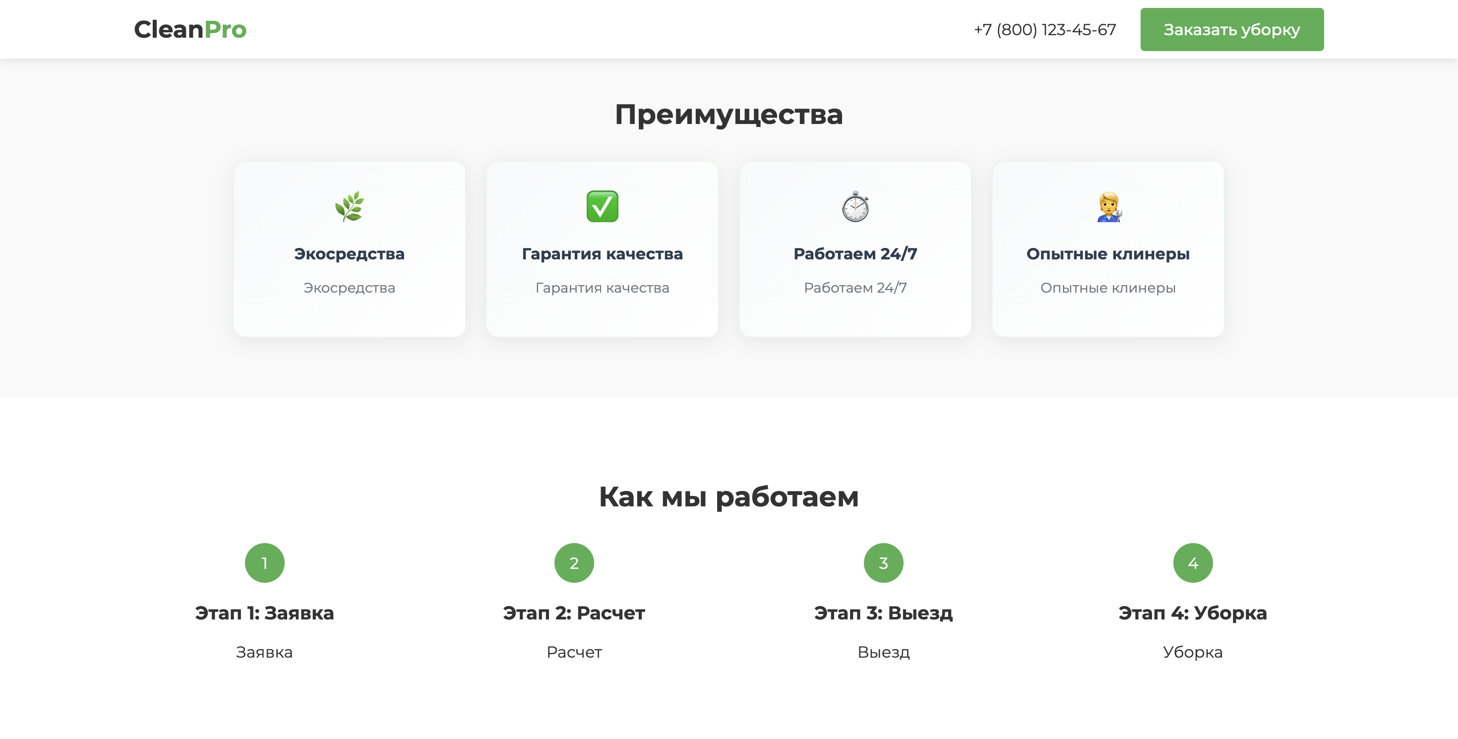
Task: Click the Преимущества section heading
Action: pyautogui.click(x=729, y=114)
